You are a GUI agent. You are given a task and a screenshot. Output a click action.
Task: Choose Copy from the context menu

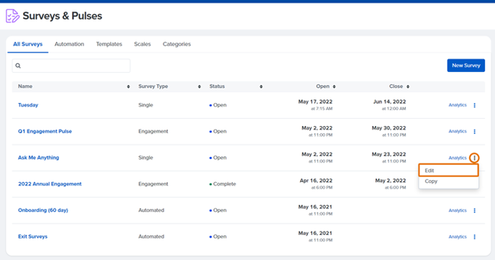point(449,181)
